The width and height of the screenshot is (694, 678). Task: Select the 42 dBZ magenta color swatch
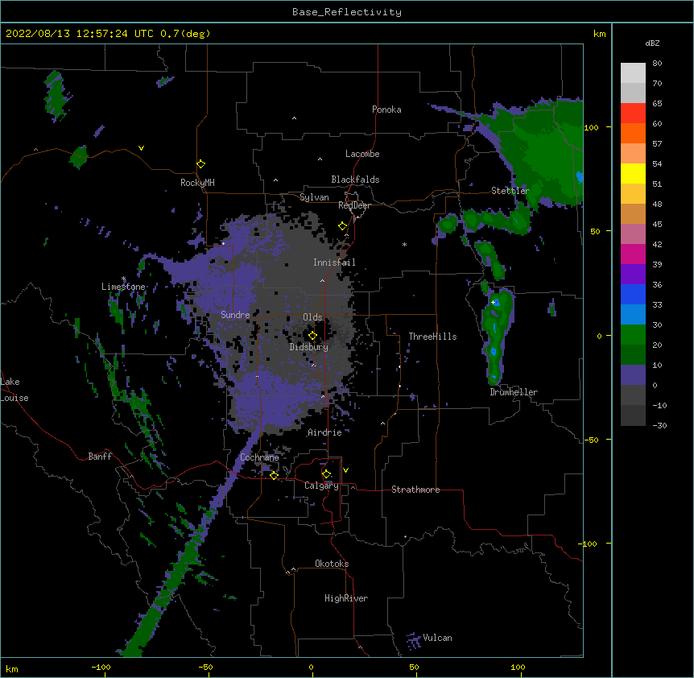[x=633, y=254]
